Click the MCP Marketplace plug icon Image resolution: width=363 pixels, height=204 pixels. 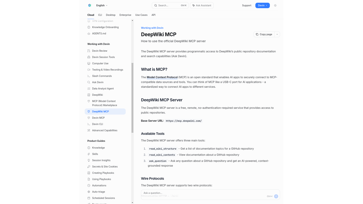[89, 101]
